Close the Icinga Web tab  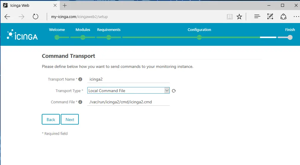(x=55, y=5)
